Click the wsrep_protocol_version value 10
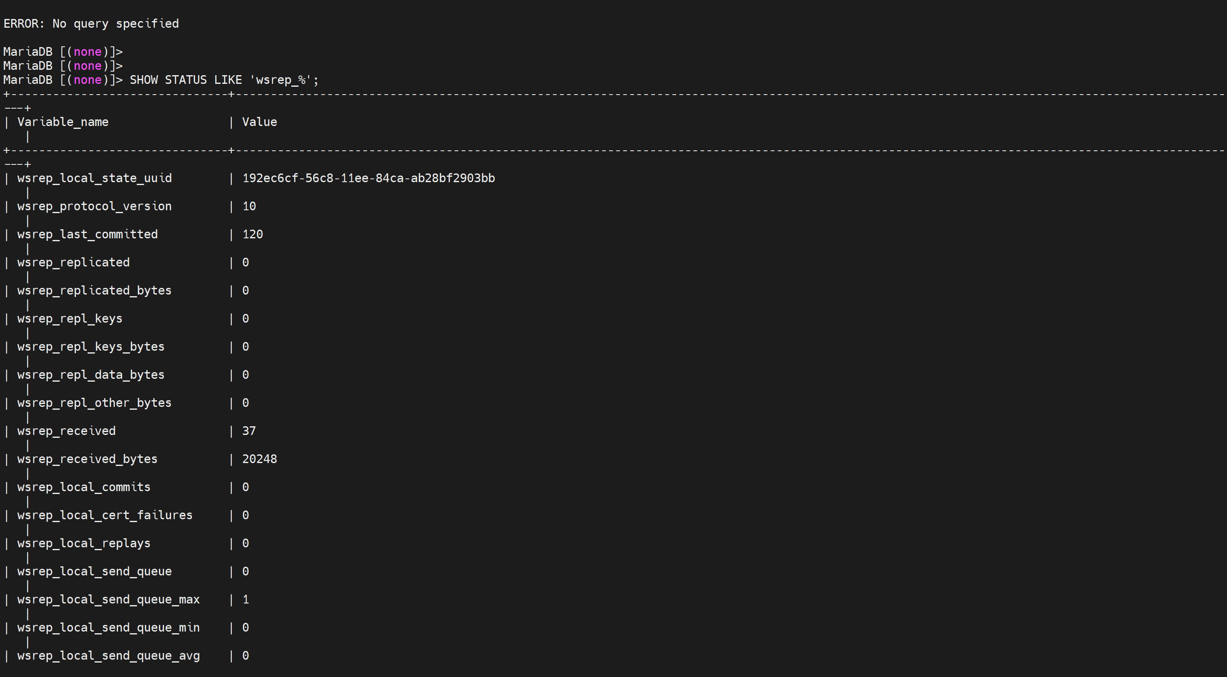1227x677 pixels. click(x=249, y=207)
